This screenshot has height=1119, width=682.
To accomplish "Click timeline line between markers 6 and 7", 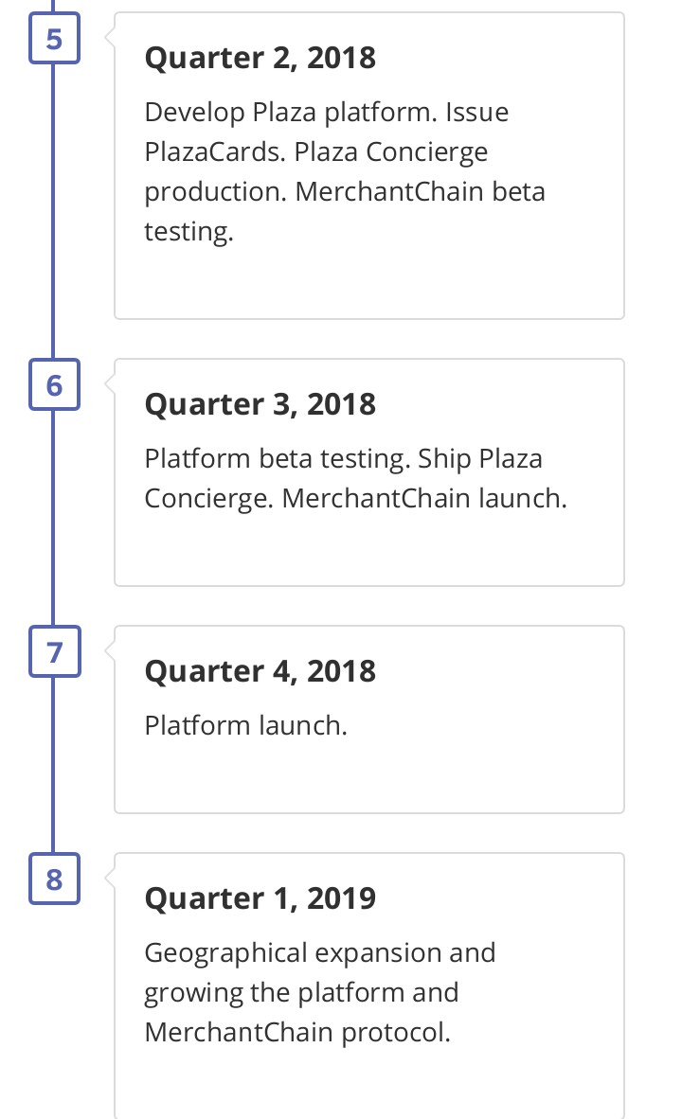I will [x=53, y=518].
